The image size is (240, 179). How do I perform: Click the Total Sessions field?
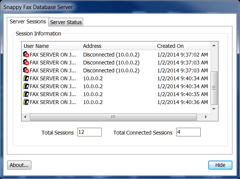click(90, 132)
